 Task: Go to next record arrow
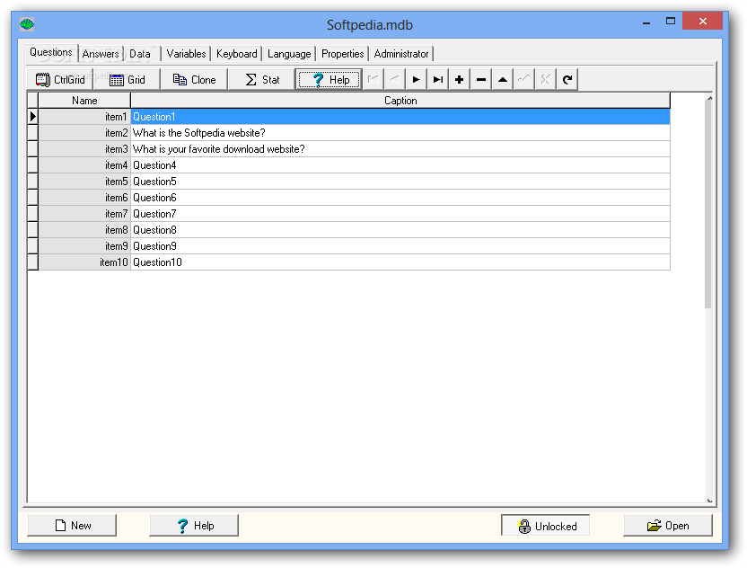click(x=416, y=80)
